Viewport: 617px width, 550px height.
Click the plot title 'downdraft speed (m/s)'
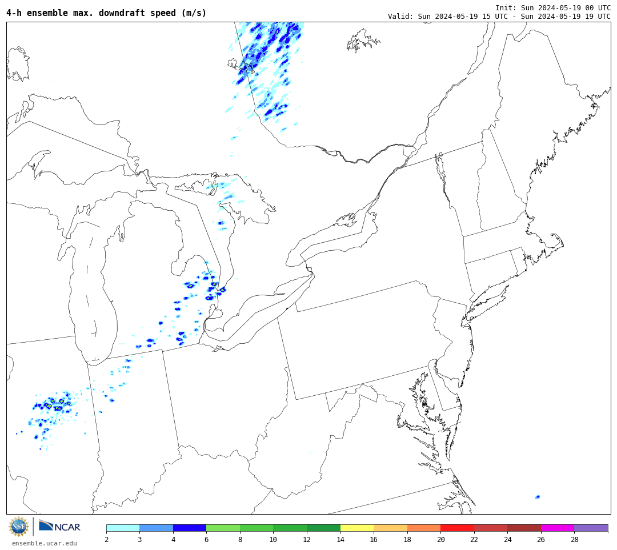(153, 13)
